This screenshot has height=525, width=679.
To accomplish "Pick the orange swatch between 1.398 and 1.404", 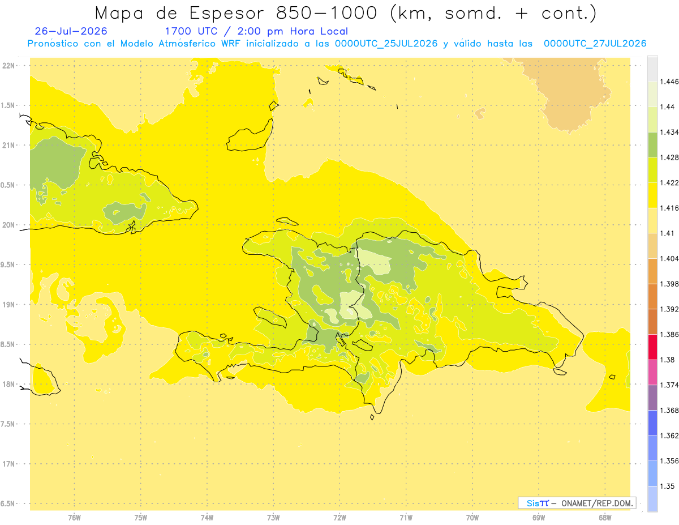I will 652,271.
